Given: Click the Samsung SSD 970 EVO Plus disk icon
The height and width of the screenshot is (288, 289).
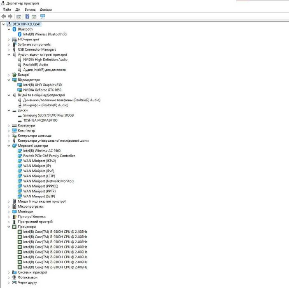Looking at the screenshot, I should click(x=19, y=116).
